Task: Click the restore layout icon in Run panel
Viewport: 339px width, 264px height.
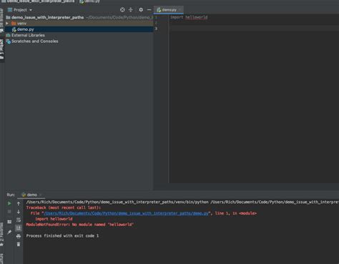Action: 9,222
